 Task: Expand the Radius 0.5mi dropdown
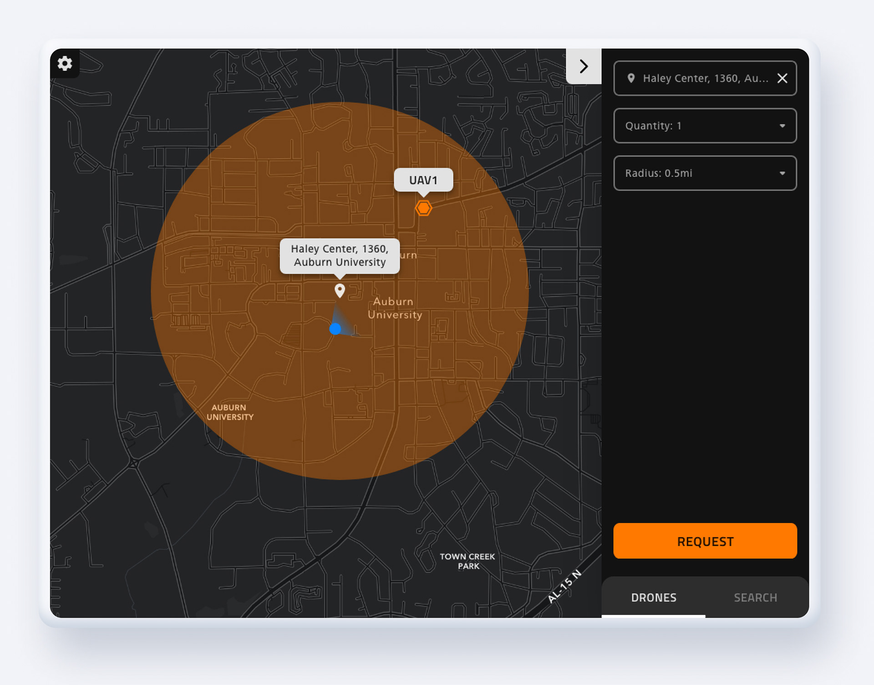click(705, 173)
